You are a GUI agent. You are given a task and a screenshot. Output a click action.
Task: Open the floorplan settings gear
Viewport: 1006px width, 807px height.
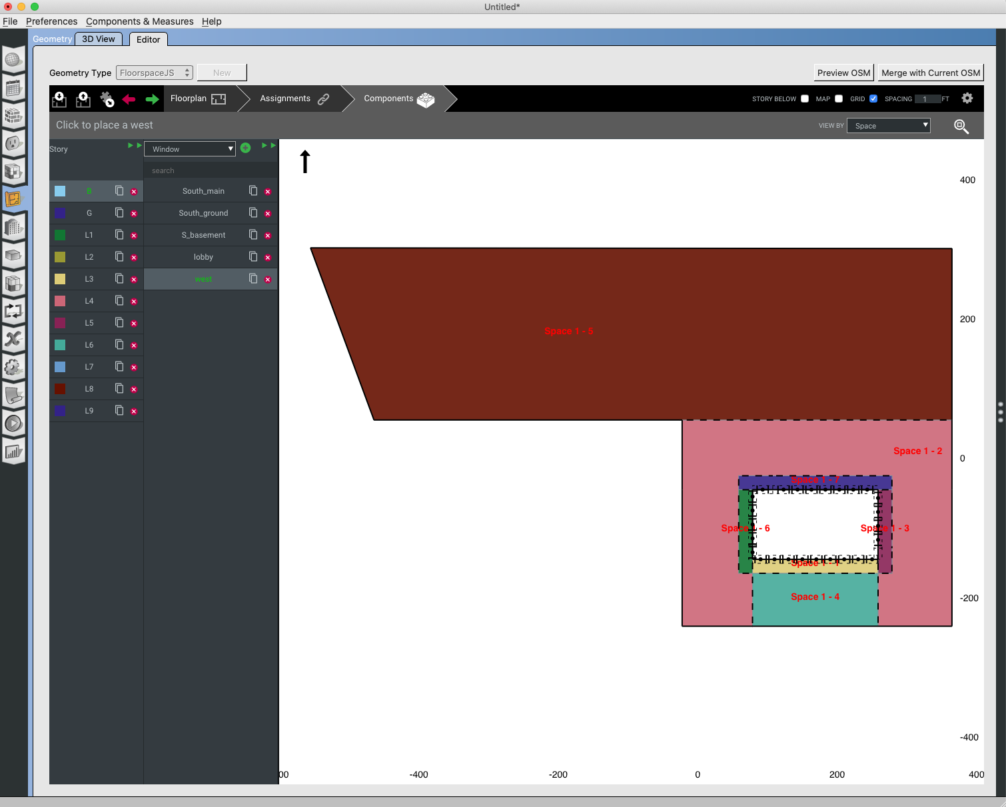(x=967, y=98)
